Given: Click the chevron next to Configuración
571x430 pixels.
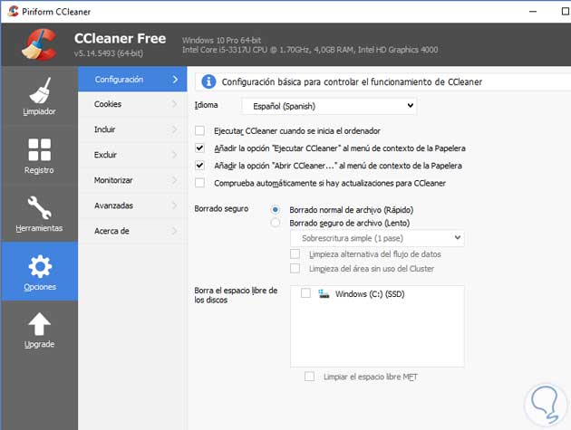Looking at the screenshot, I should tap(175, 80).
